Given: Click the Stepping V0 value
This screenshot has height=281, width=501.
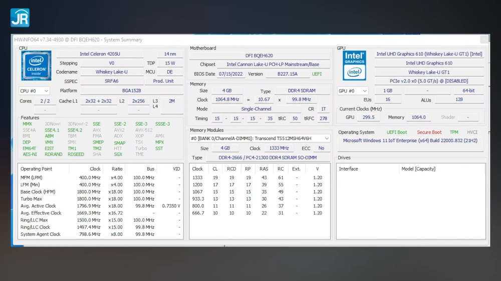Looking at the screenshot, I should tap(112, 63).
